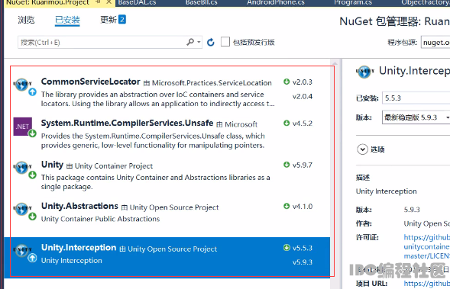Switch to the Browse tab
The height and width of the screenshot is (289, 450).
(x=26, y=20)
